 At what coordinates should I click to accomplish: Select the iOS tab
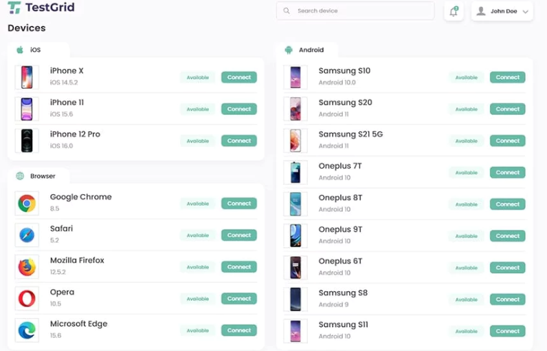click(38, 50)
